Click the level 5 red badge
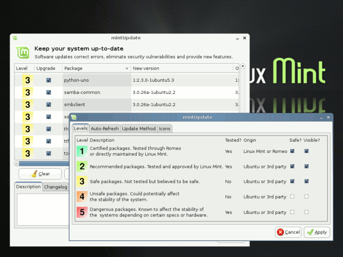Image resolution: width=343 pixels, height=257 pixels. tap(82, 212)
